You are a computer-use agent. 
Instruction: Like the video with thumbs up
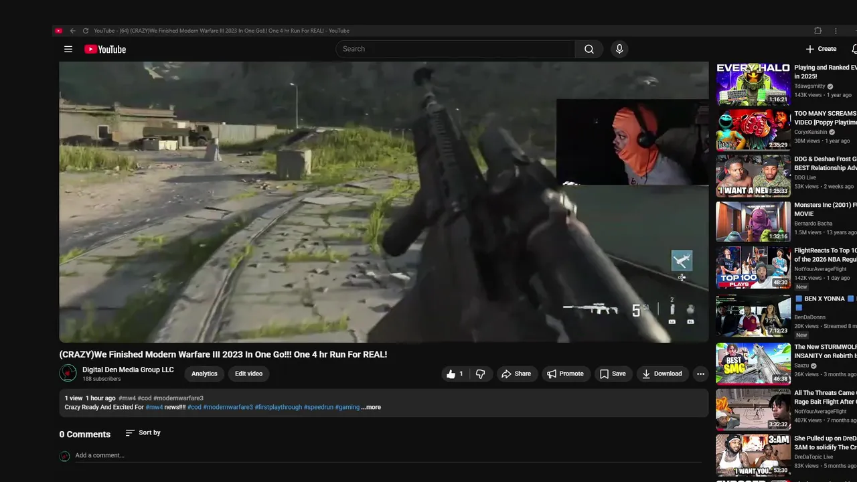[x=455, y=374]
